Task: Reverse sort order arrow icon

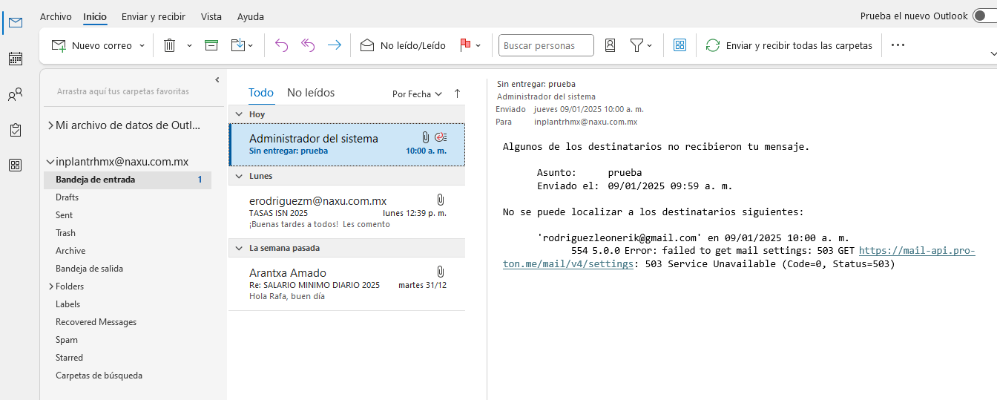Action: click(x=457, y=94)
